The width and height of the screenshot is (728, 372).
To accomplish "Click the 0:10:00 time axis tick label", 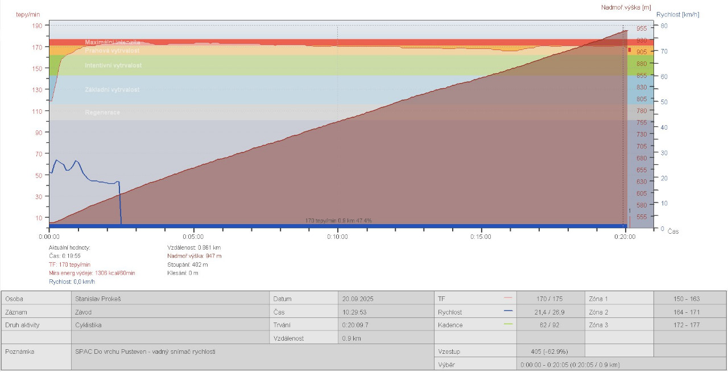I will 337,237.
